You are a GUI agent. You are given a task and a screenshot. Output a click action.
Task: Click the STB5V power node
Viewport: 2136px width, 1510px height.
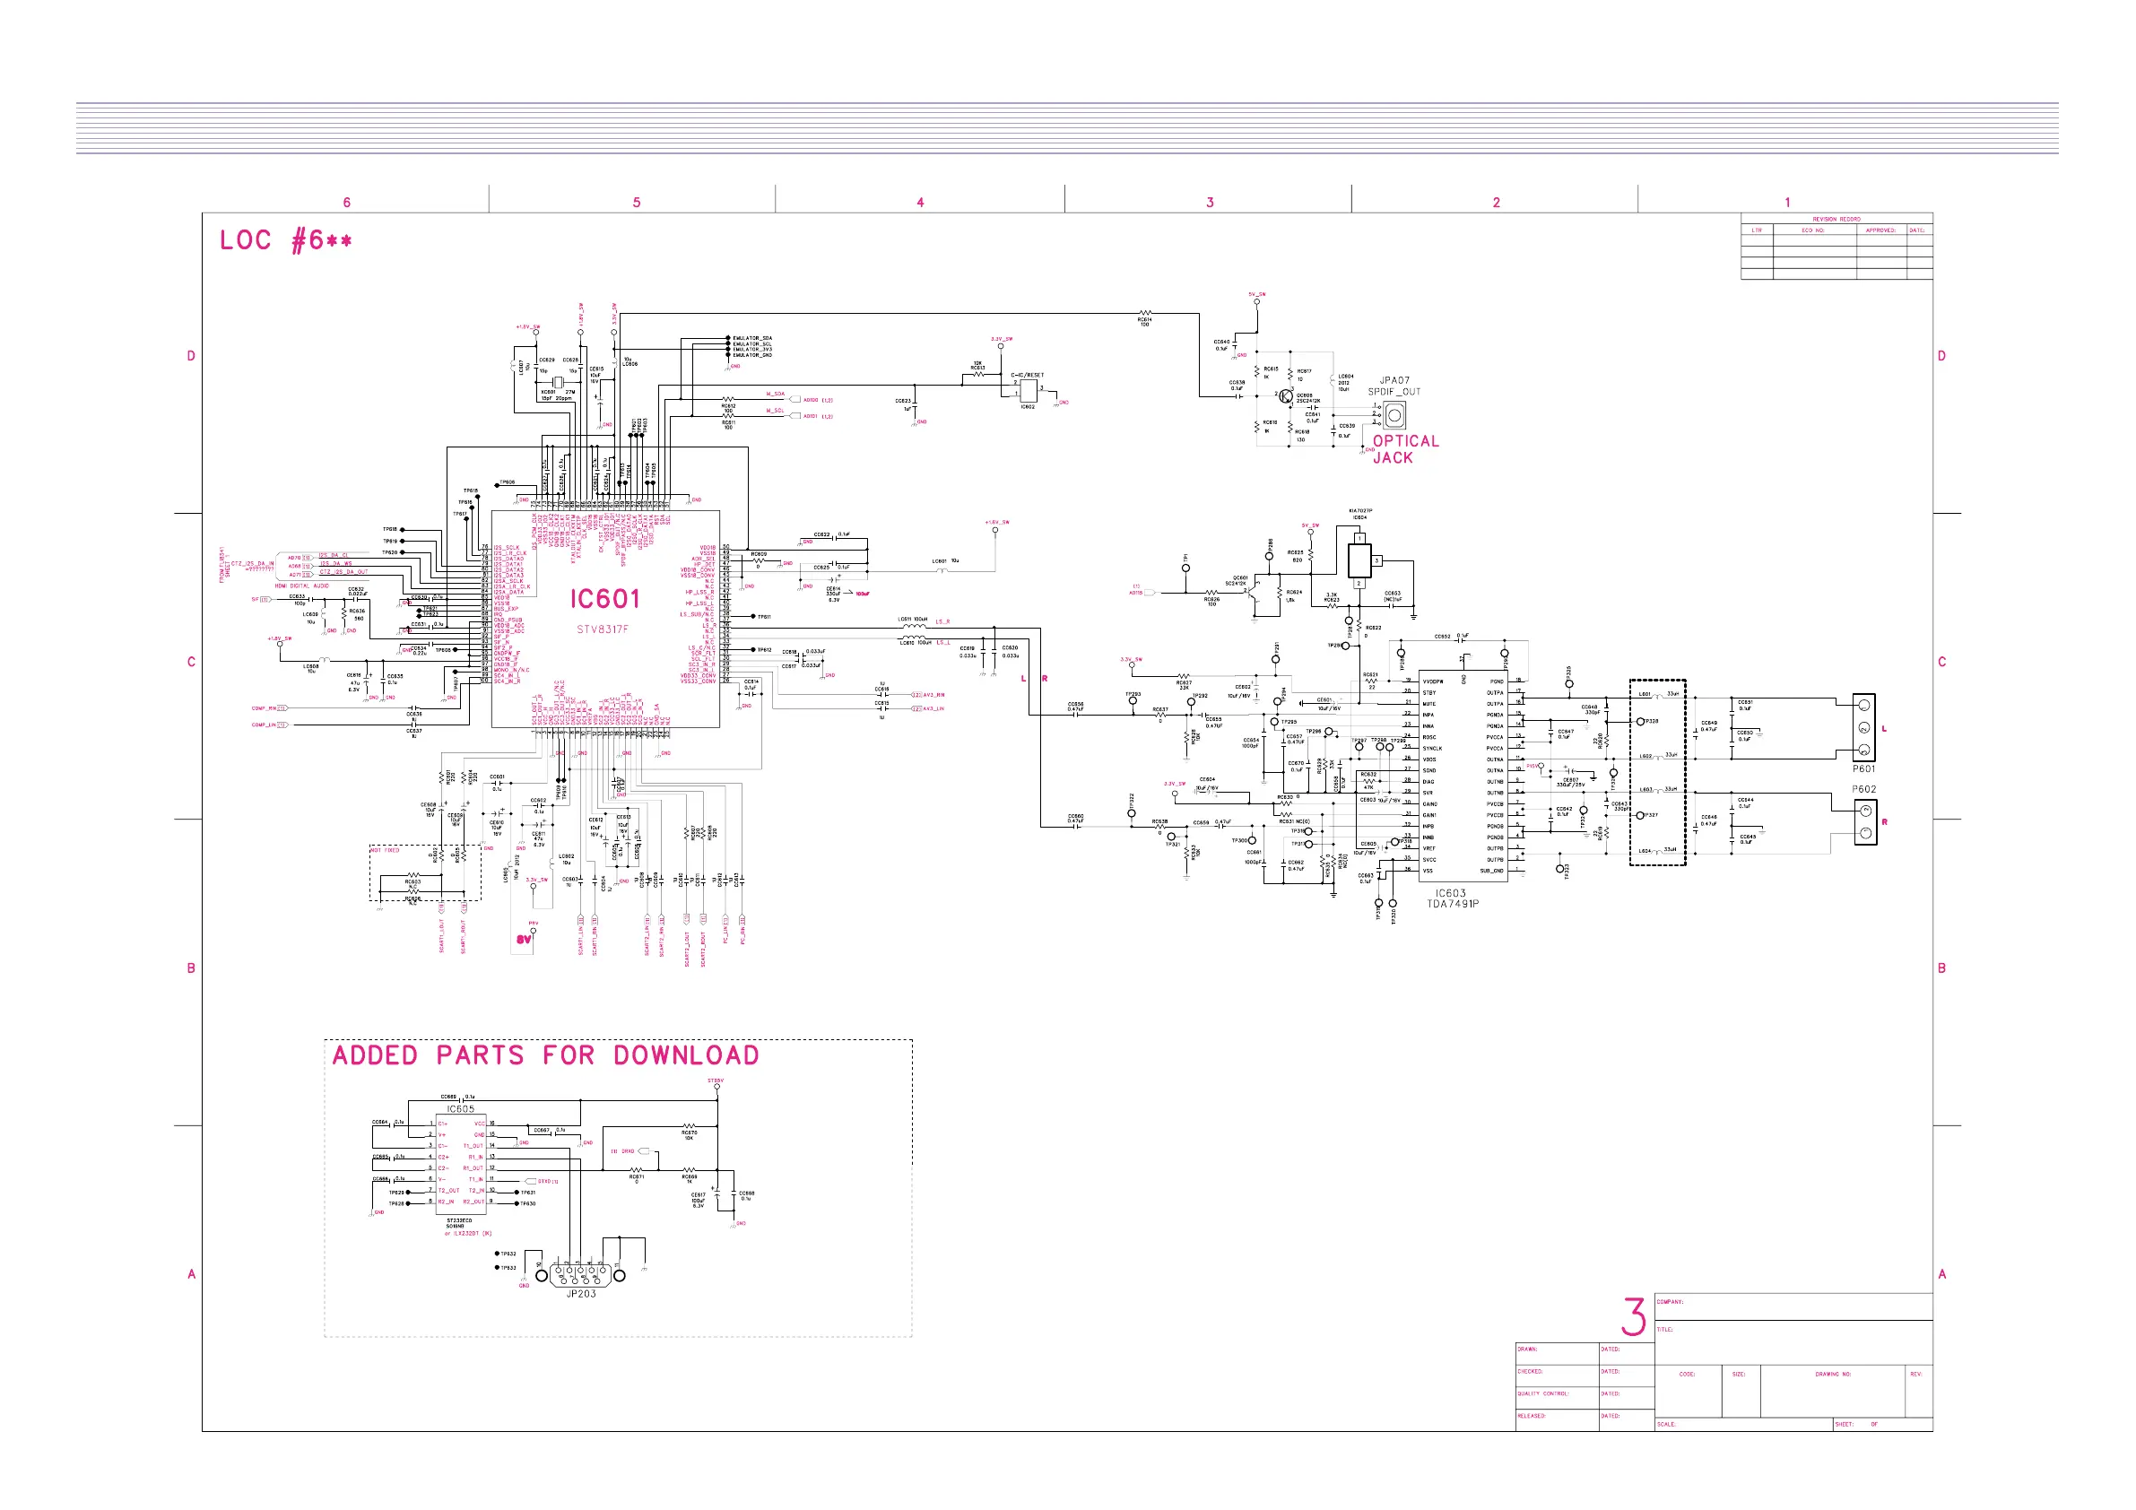(716, 1087)
